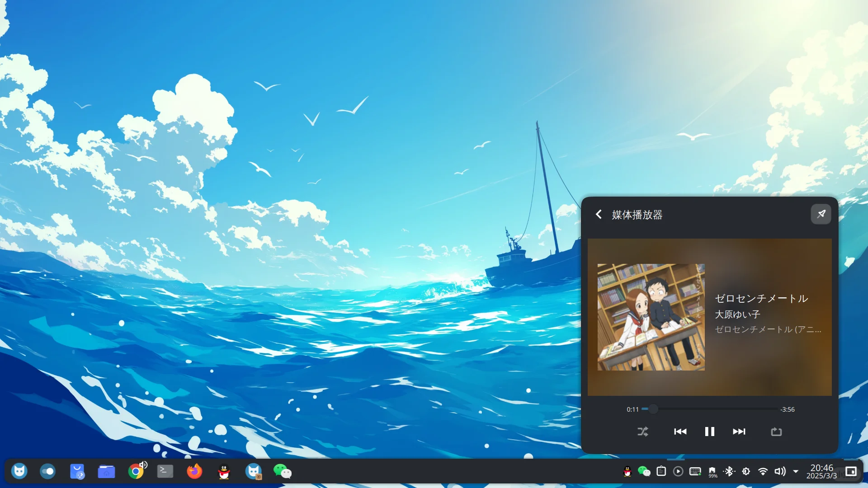Launch Firefox from the dock
The height and width of the screenshot is (488, 868).
[194, 471]
